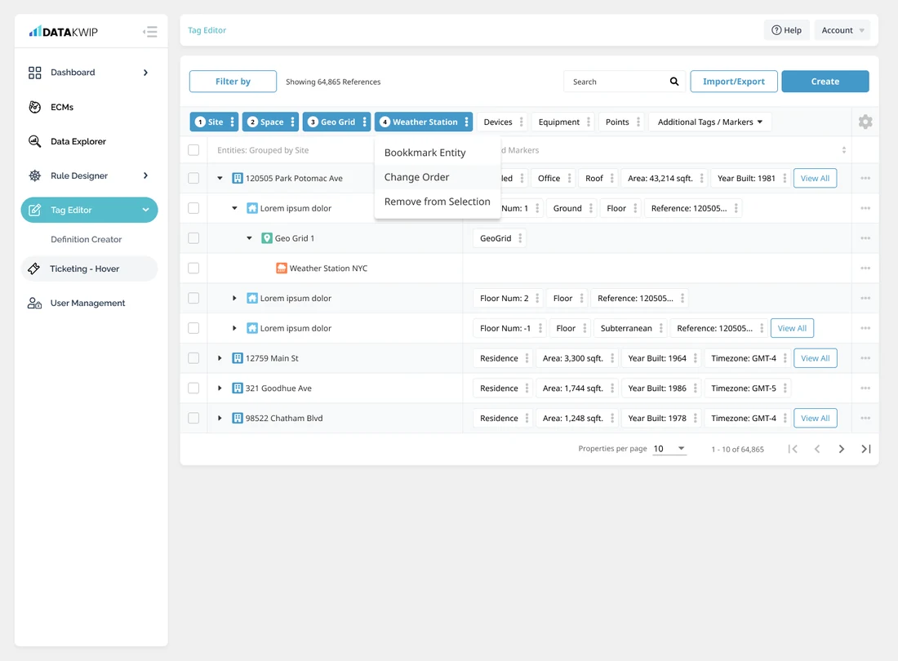Open Dashboard from the sidebar icon
The image size is (898, 661).
tap(35, 73)
